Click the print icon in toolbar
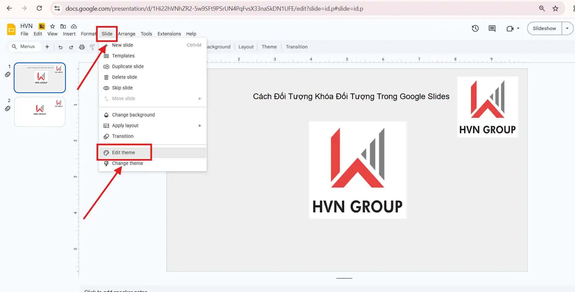 [82, 47]
